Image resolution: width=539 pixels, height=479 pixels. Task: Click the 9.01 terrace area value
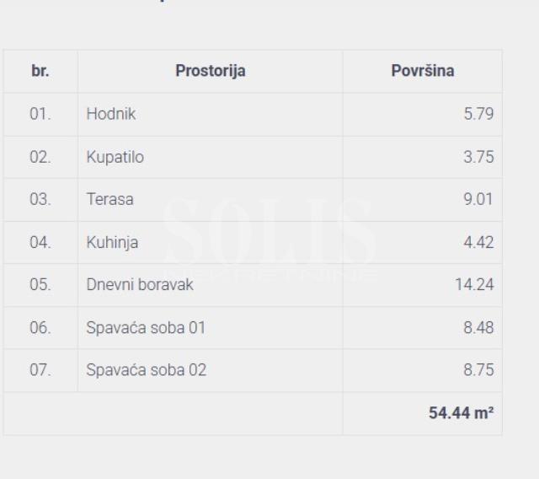(478, 200)
